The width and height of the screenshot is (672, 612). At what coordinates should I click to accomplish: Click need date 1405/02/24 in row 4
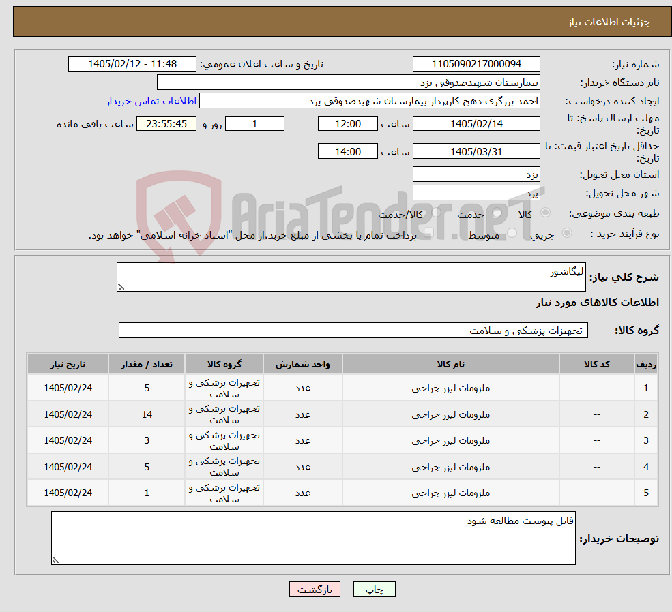[x=68, y=467]
